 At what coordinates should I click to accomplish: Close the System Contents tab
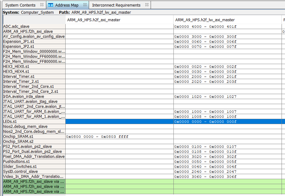tap(42, 5)
